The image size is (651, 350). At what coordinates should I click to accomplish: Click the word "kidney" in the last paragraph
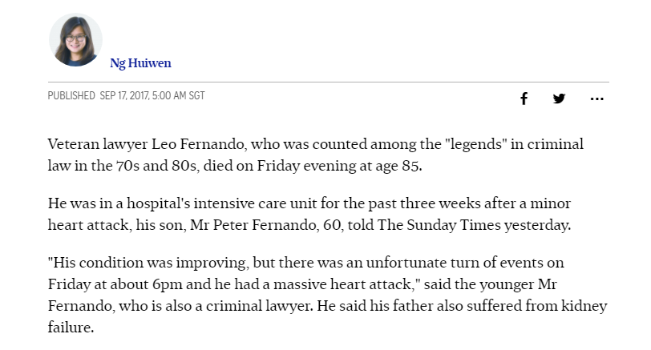[584, 306]
